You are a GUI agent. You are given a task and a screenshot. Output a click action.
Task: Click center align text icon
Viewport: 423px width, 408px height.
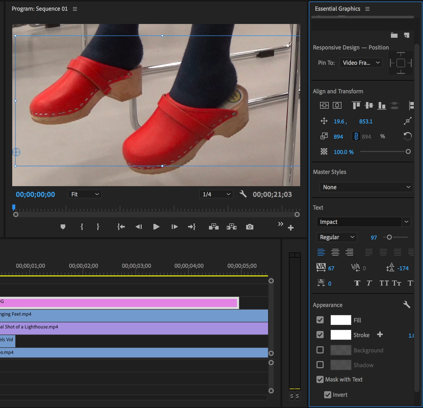335,252
